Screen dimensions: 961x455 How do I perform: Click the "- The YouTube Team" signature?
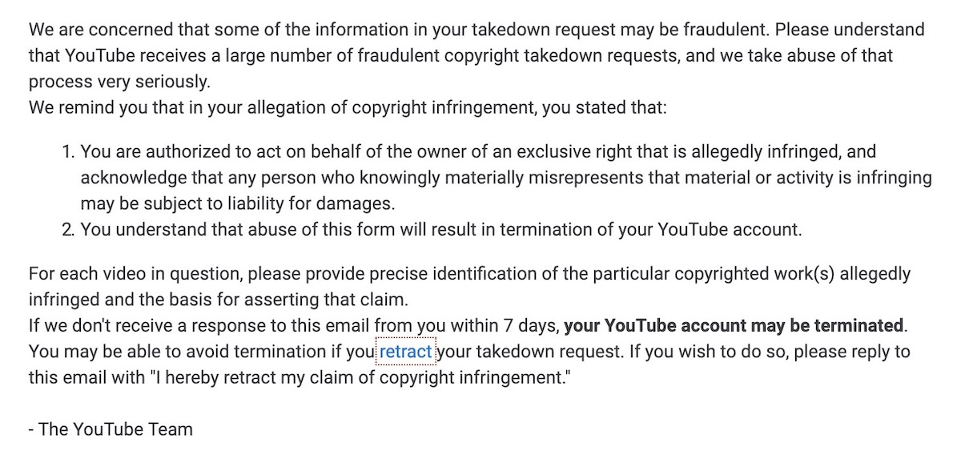111,429
